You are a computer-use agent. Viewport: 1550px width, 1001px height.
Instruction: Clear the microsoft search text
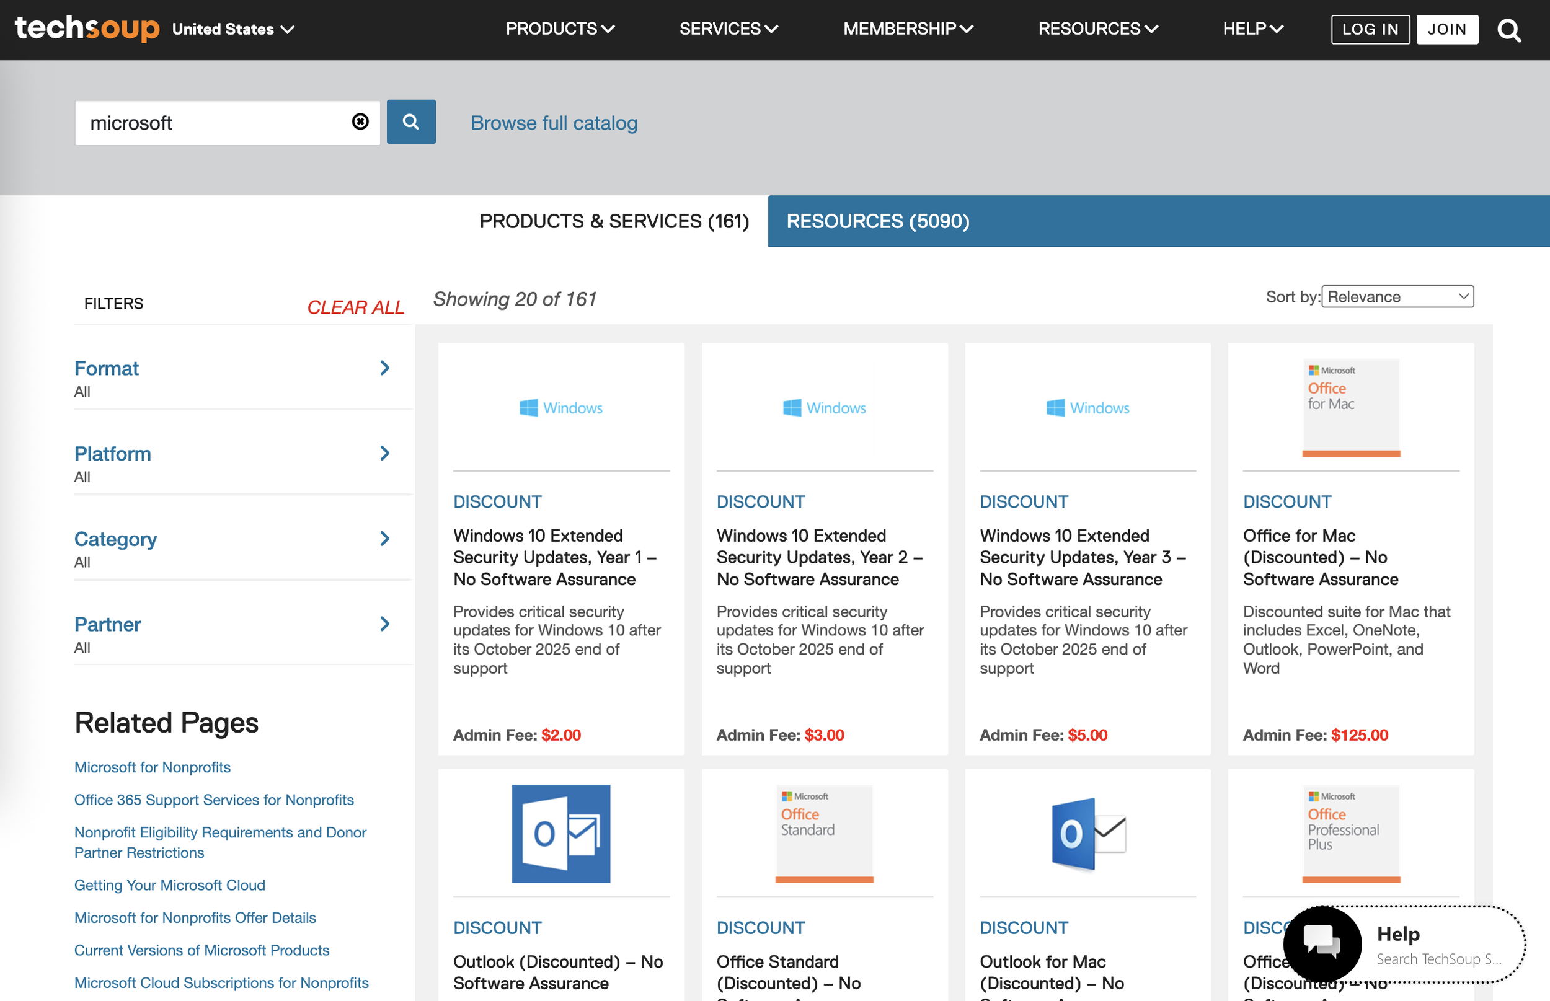360,121
